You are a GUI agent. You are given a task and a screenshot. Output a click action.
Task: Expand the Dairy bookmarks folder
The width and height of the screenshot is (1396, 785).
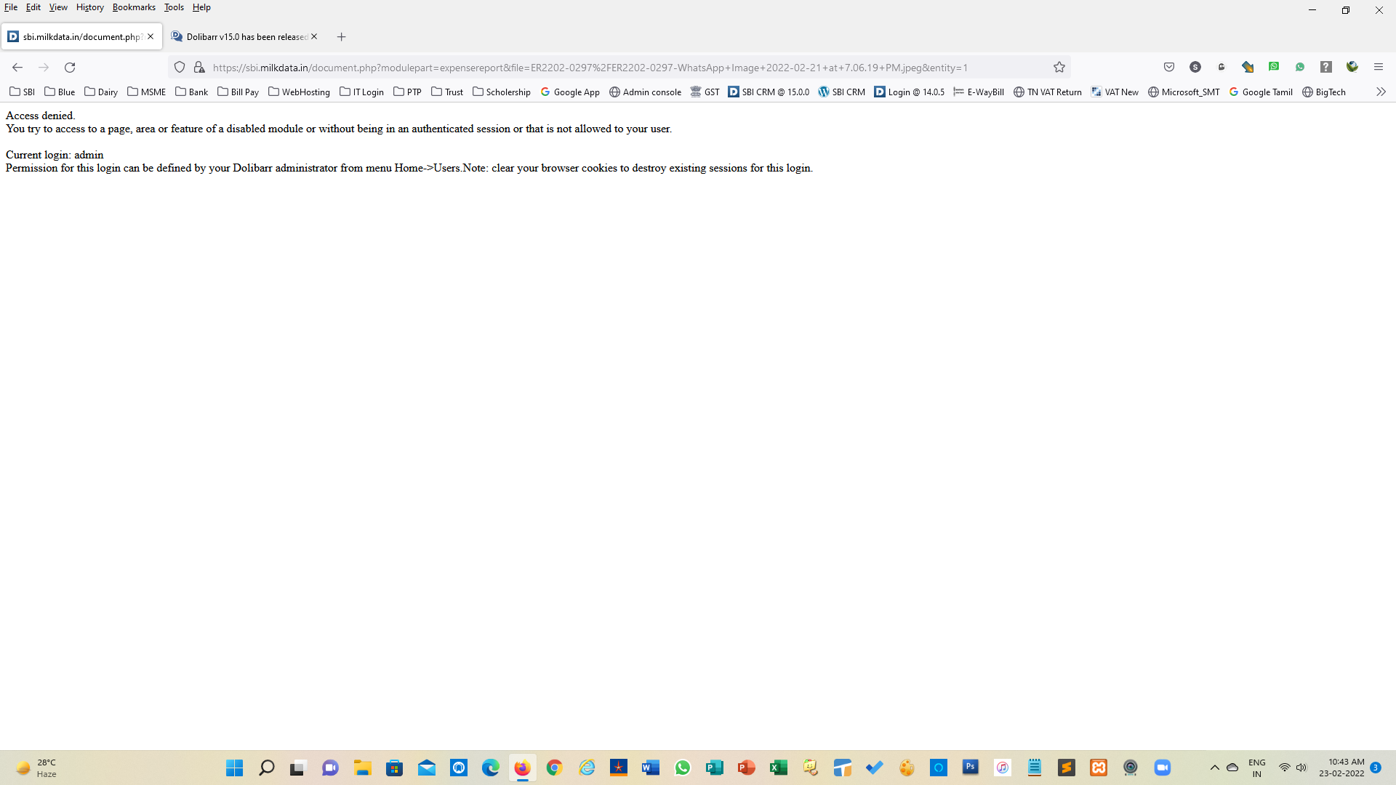click(x=101, y=92)
